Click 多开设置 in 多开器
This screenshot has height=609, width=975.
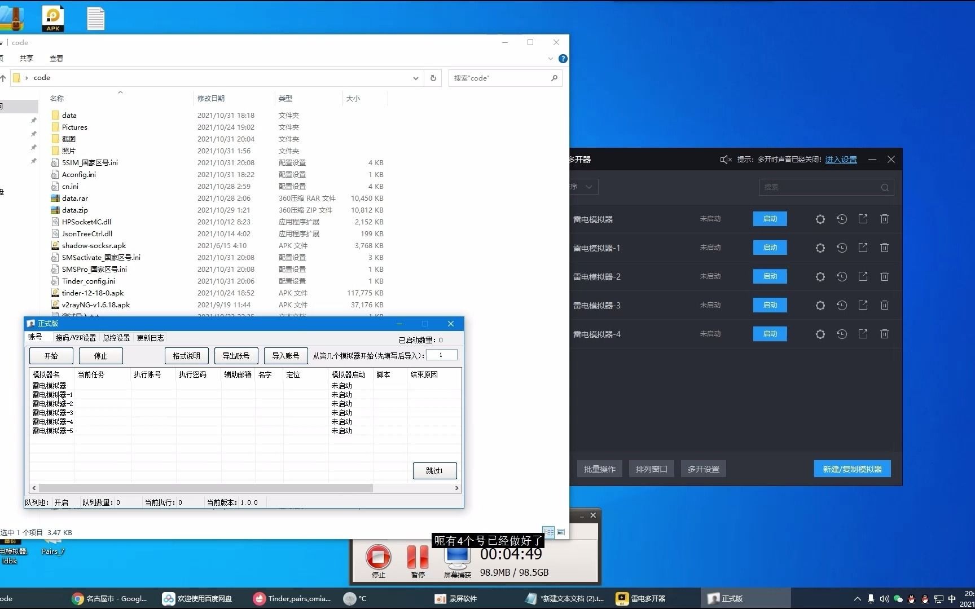click(x=704, y=469)
